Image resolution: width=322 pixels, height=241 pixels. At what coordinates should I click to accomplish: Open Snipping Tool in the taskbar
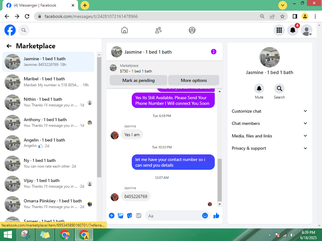tap(25, 235)
